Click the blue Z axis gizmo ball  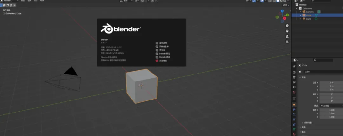pyautogui.click(x=282, y=11)
